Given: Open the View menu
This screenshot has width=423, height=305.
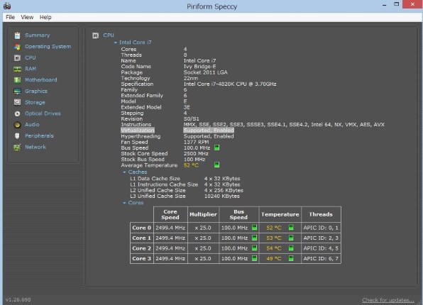Looking at the screenshot, I should 27,17.
